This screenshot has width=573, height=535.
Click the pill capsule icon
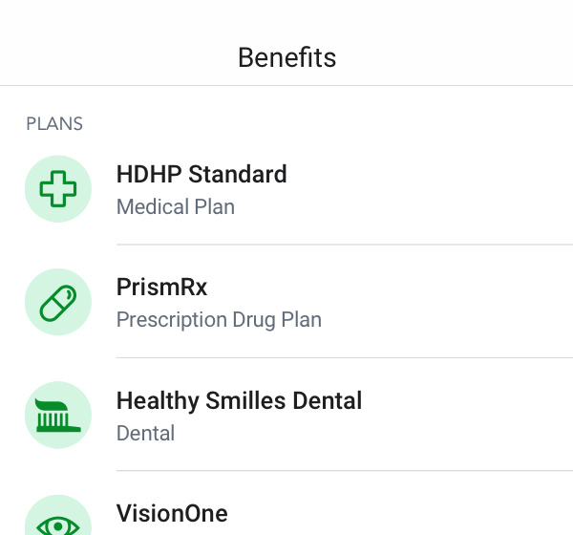(58, 302)
